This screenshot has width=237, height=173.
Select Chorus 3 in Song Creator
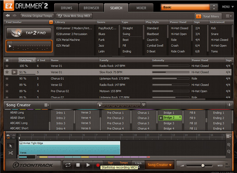(143, 123)
